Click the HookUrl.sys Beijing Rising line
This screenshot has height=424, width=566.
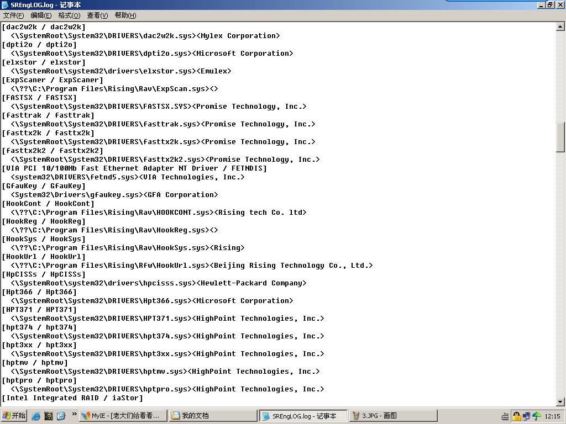(x=192, y=266)
